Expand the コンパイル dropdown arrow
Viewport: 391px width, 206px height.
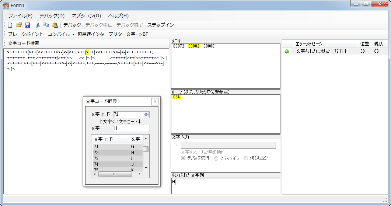(x=73, y=34)
